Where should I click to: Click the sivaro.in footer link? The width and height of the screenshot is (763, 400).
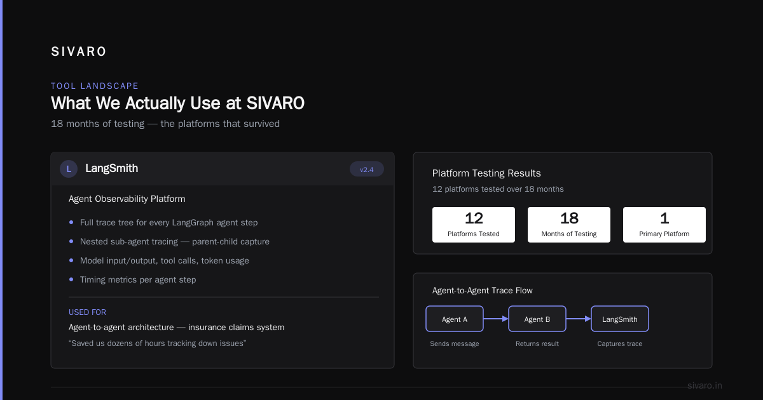point(705,385)
